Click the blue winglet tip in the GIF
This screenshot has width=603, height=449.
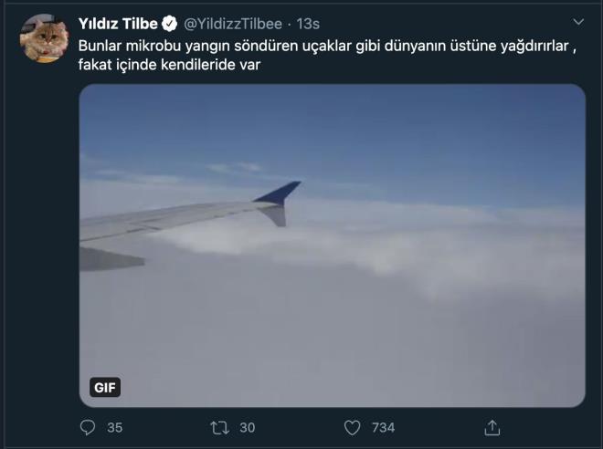coord(278,192)
